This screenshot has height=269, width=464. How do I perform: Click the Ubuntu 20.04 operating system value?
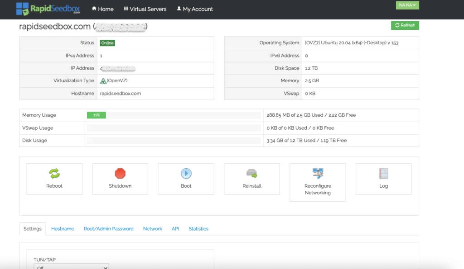click(x=352, y=43)
